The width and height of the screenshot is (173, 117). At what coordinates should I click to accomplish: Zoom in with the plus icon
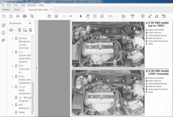(102, 16)
